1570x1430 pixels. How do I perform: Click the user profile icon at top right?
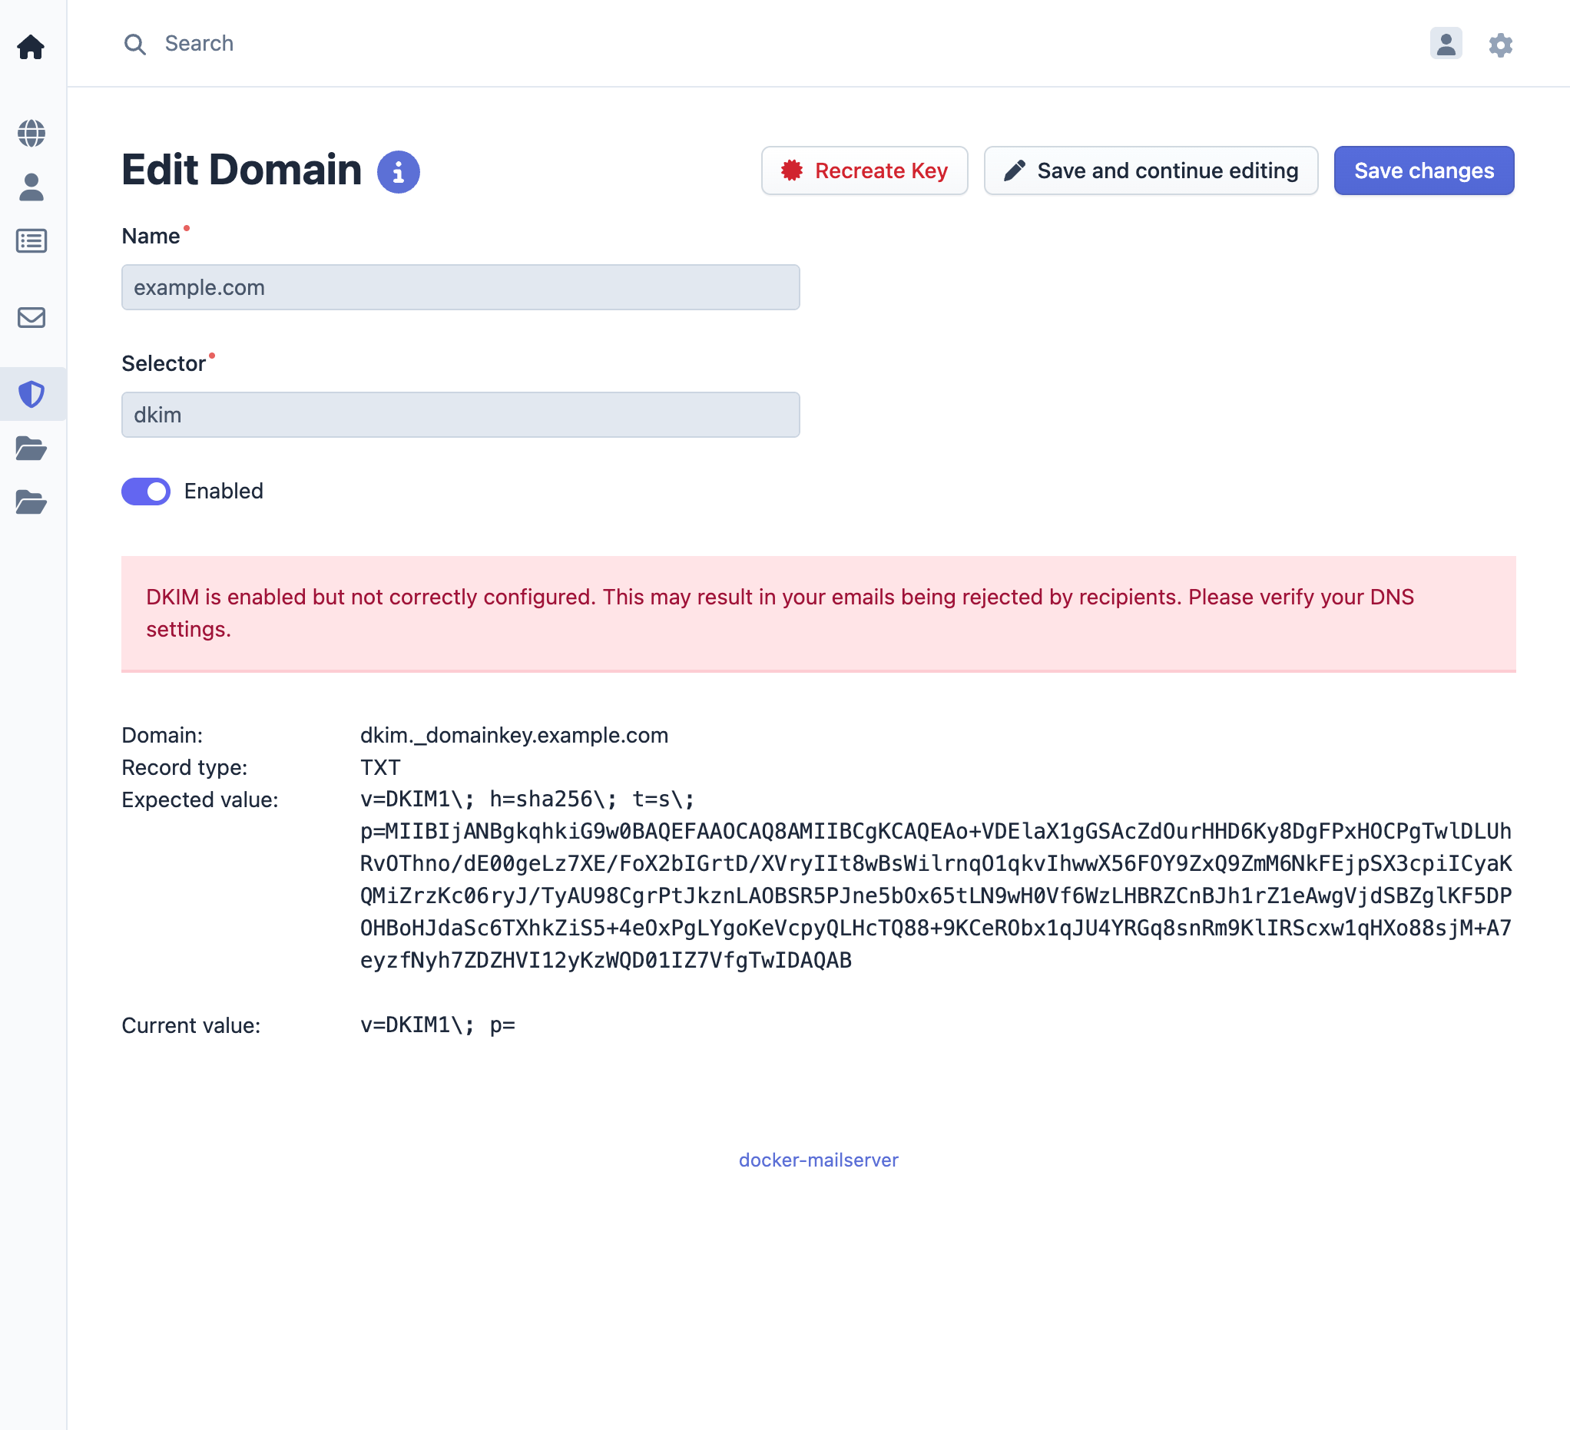click(x=1446, y=45)
